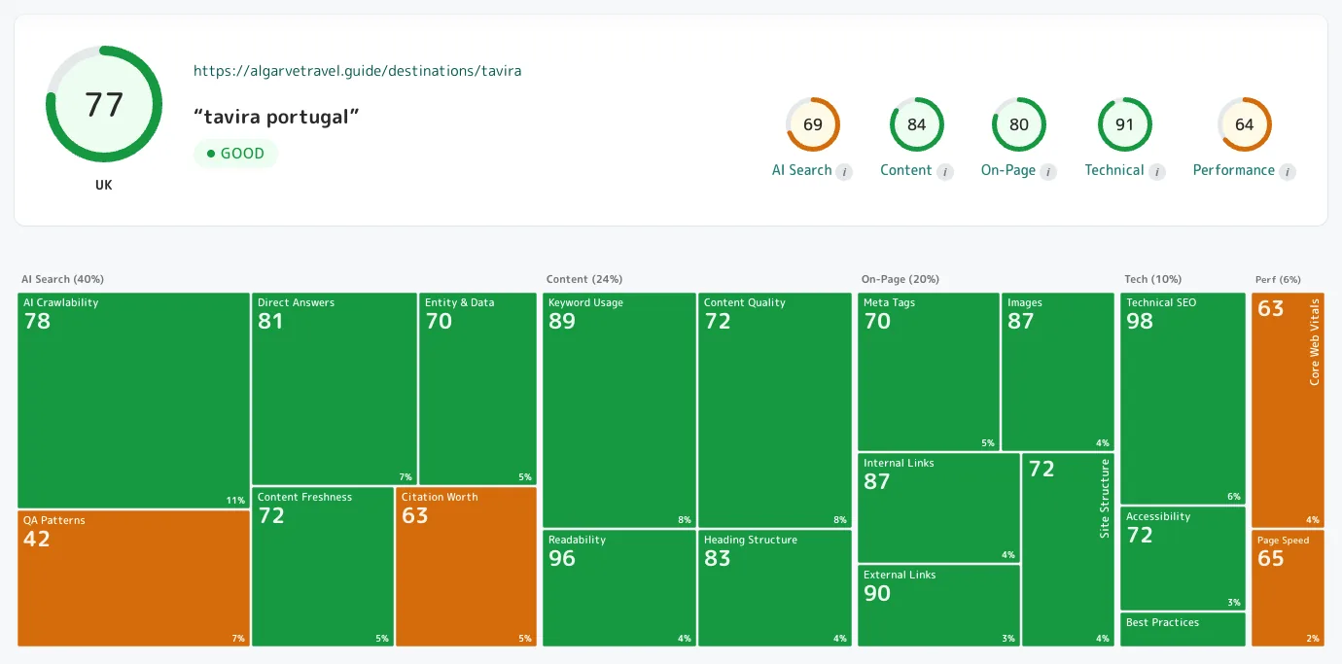Click the info icon beside Technical

tap(1156, 172)
